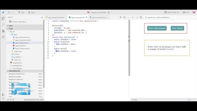Open preview in New Tab
Viewport: 197px width, 111px height.
[x=172, y=12]
